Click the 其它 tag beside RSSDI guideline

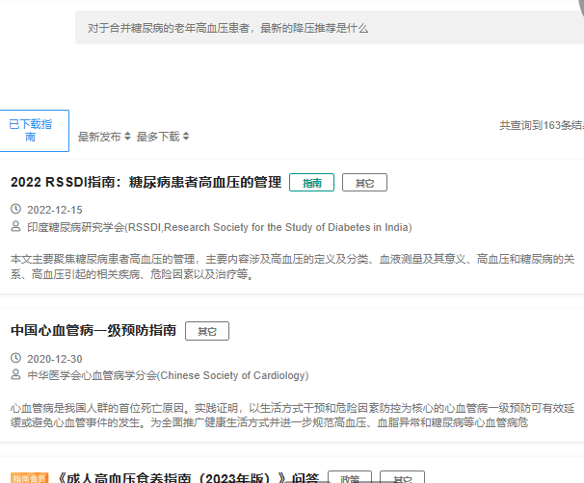[364, 183]
